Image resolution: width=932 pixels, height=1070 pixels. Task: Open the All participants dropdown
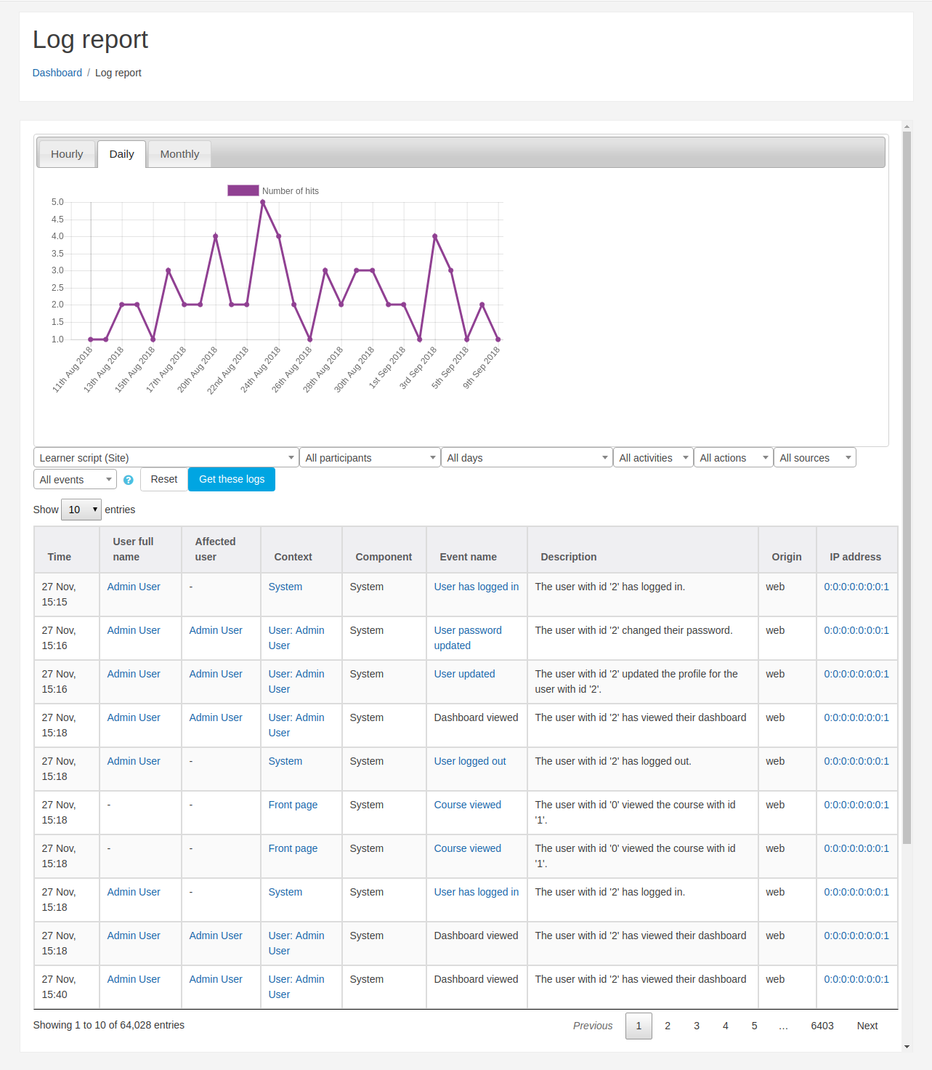pos(370,457)
